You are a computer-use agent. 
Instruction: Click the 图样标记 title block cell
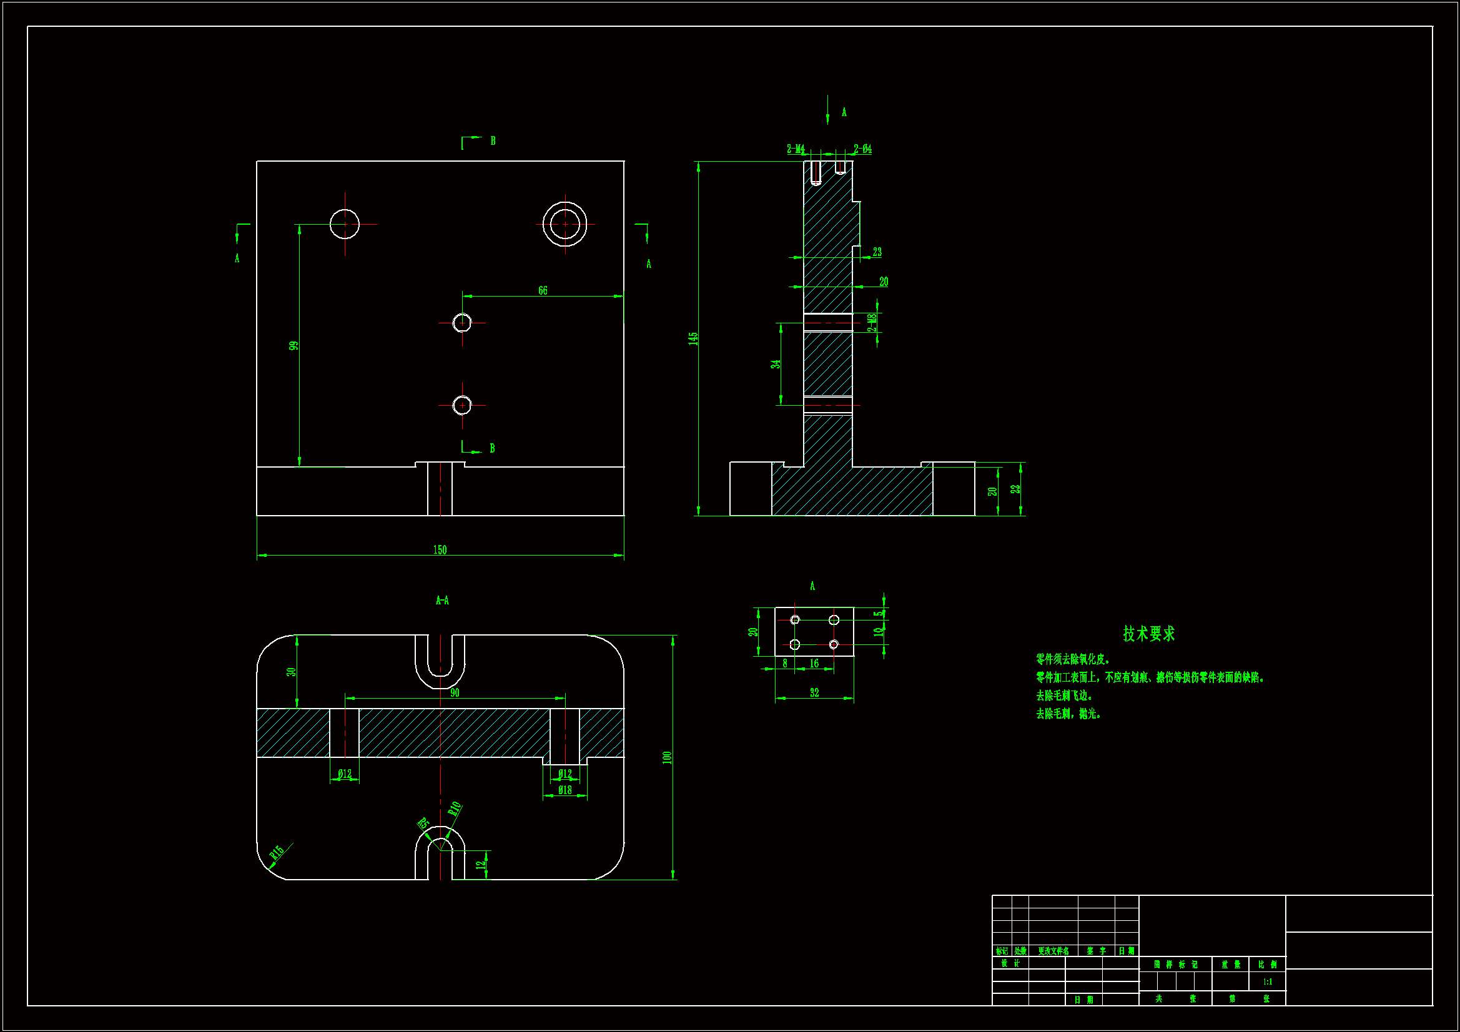point(1175,965)
